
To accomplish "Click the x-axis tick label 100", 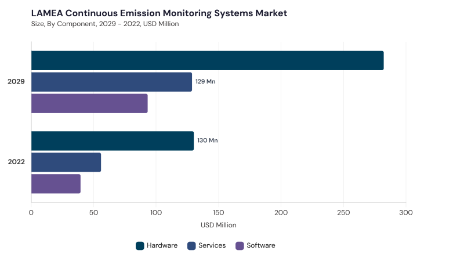I will (x=156, y=213).
